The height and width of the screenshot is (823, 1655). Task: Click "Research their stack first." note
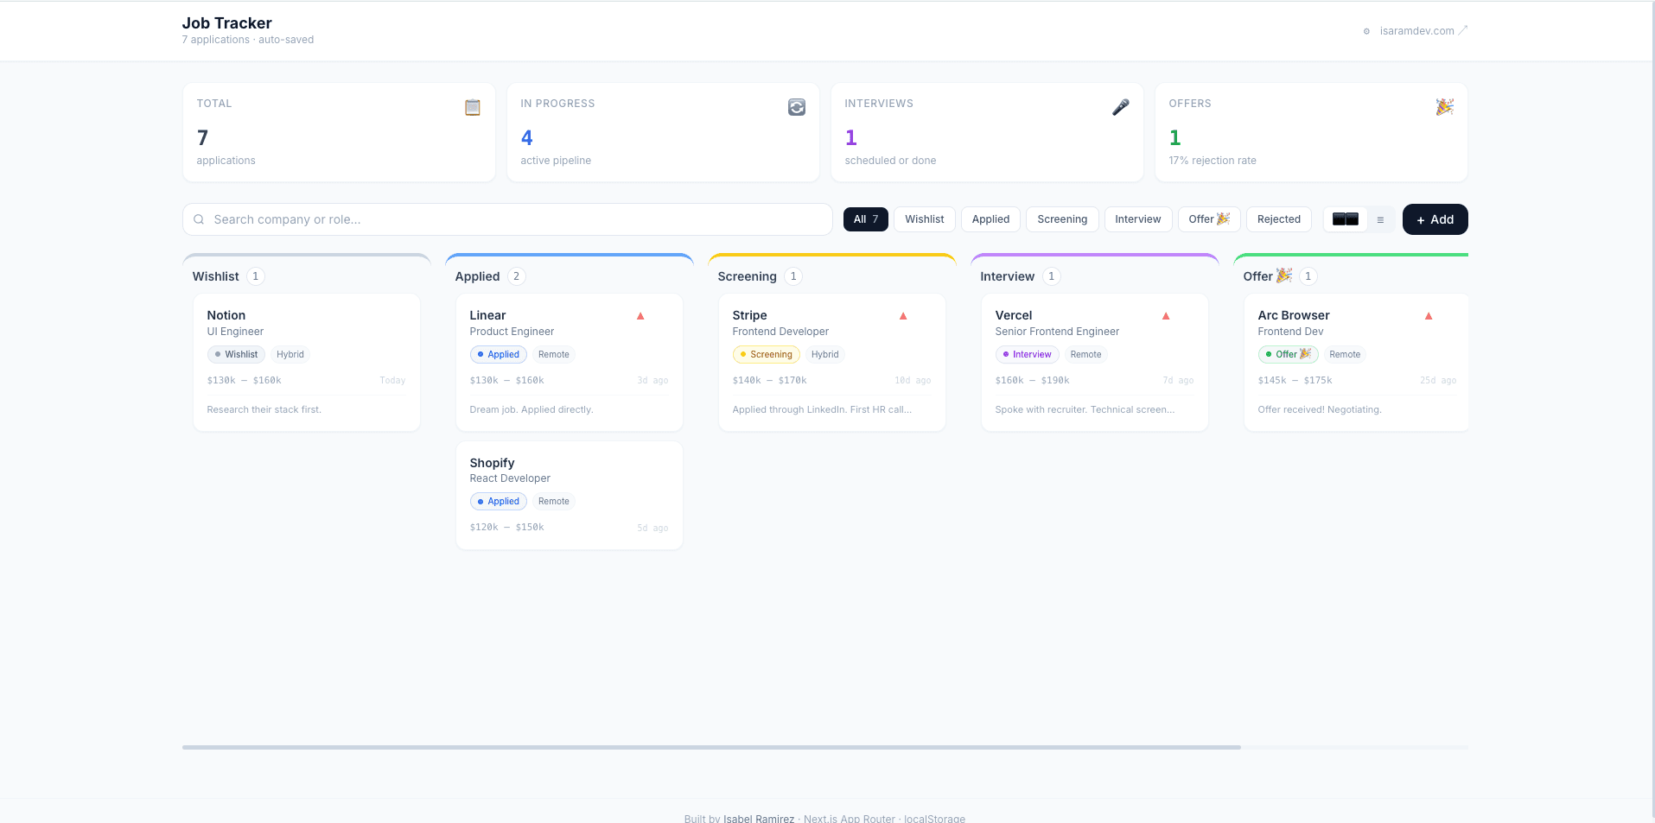point(264,409)
